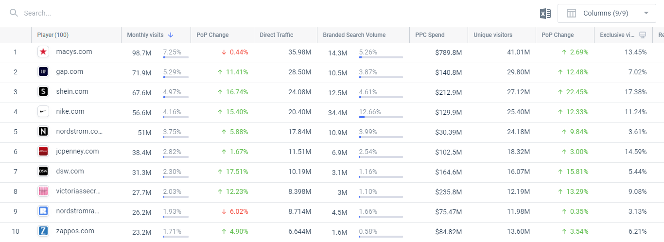This screenshot has width=664, height=242.
Task: Export table using the Excel icon
Action: click(545, 14)
